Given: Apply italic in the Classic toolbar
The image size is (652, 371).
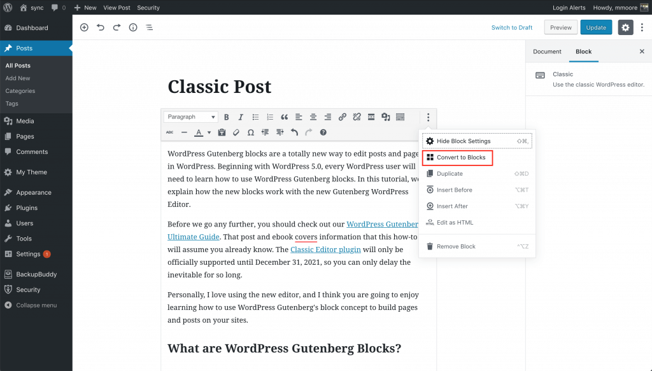Looking at the screenshot, I should click(x=240, y=117).
